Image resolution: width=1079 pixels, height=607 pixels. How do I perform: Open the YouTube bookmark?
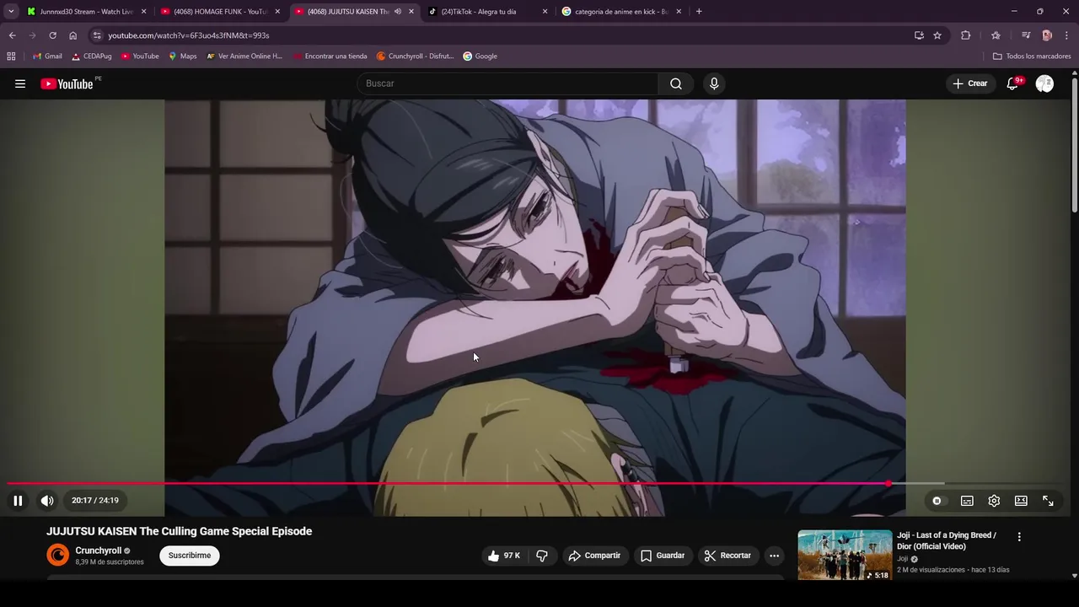(x=140, y=56)
